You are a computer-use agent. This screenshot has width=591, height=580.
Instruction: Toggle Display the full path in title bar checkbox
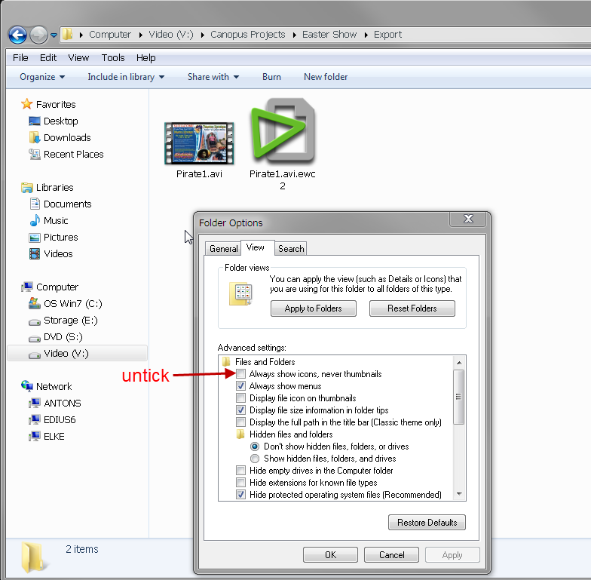(241, 422)
